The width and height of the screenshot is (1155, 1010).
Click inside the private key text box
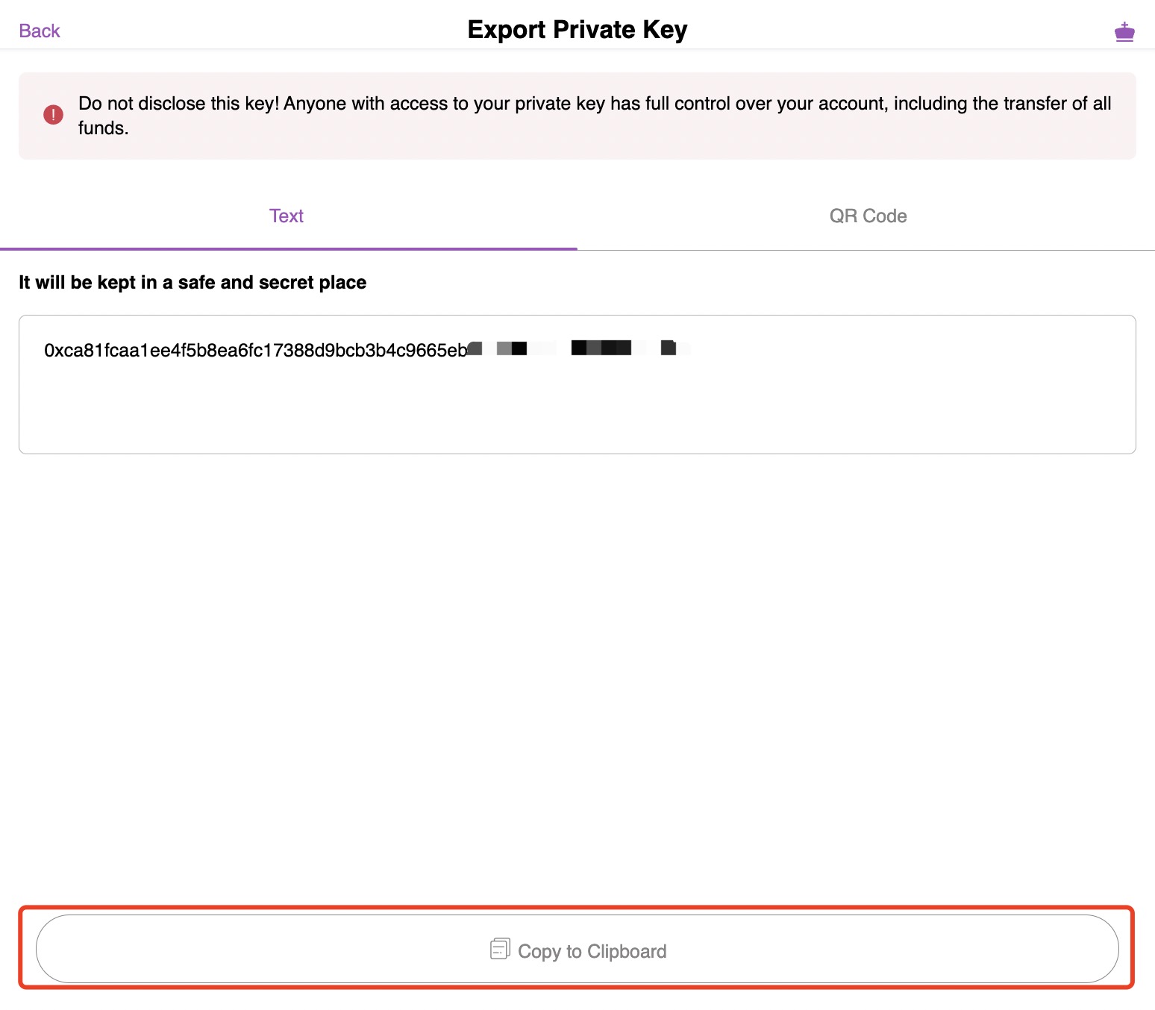[x=577, y=384]
